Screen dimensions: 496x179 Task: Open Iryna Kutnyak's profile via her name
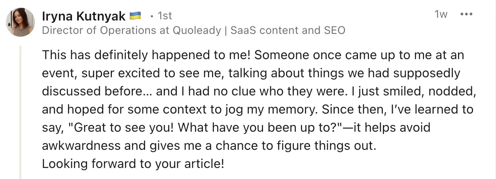pyautogui.click(x=83, y=16)
